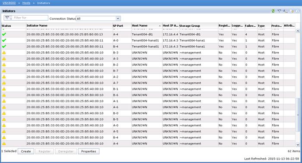302x163 pixels.
Task: Open Properties of selected initiator
Action: (88, 151)
